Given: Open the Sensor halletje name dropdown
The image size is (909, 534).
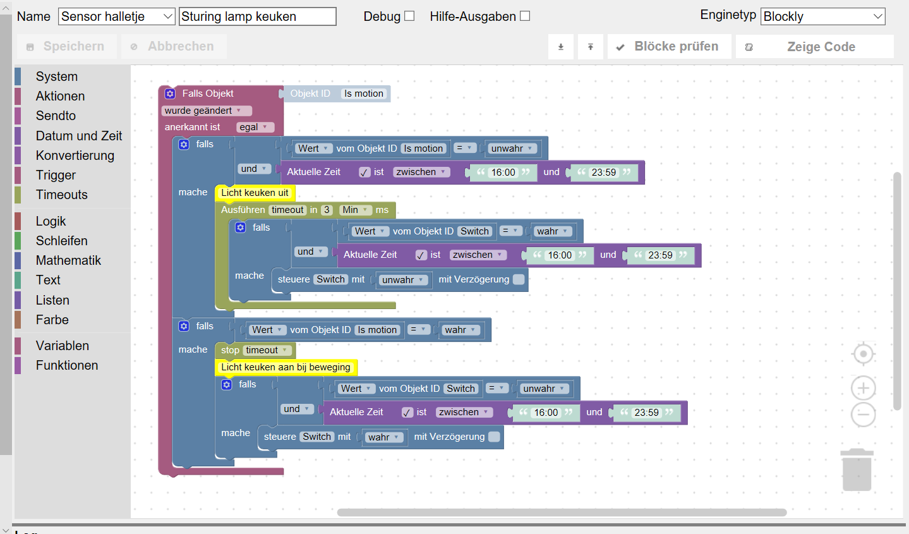Looking at the screenshot, I should tap(117, 16).
